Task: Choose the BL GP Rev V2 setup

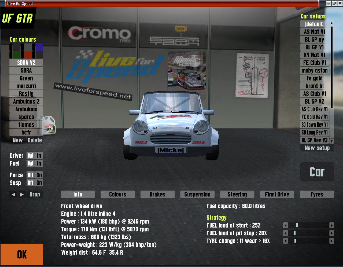Action: [x=315, y=140]
